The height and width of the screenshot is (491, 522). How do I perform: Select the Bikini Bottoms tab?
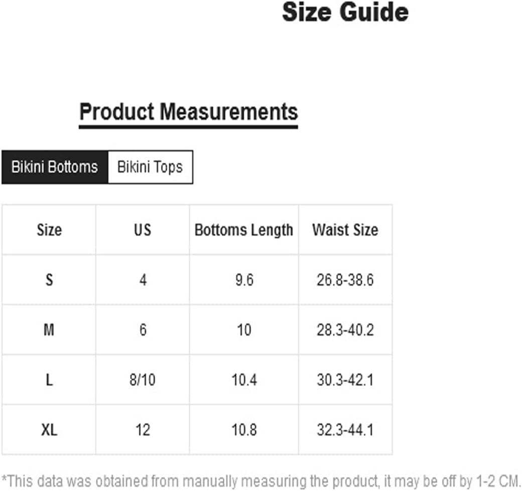[55, 167]
